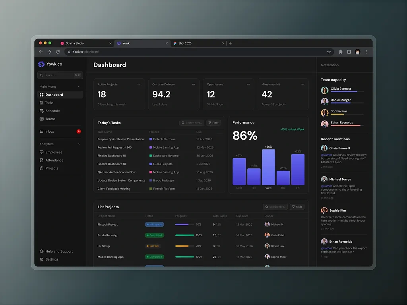Focus List Projects search field

coord(275,207)
